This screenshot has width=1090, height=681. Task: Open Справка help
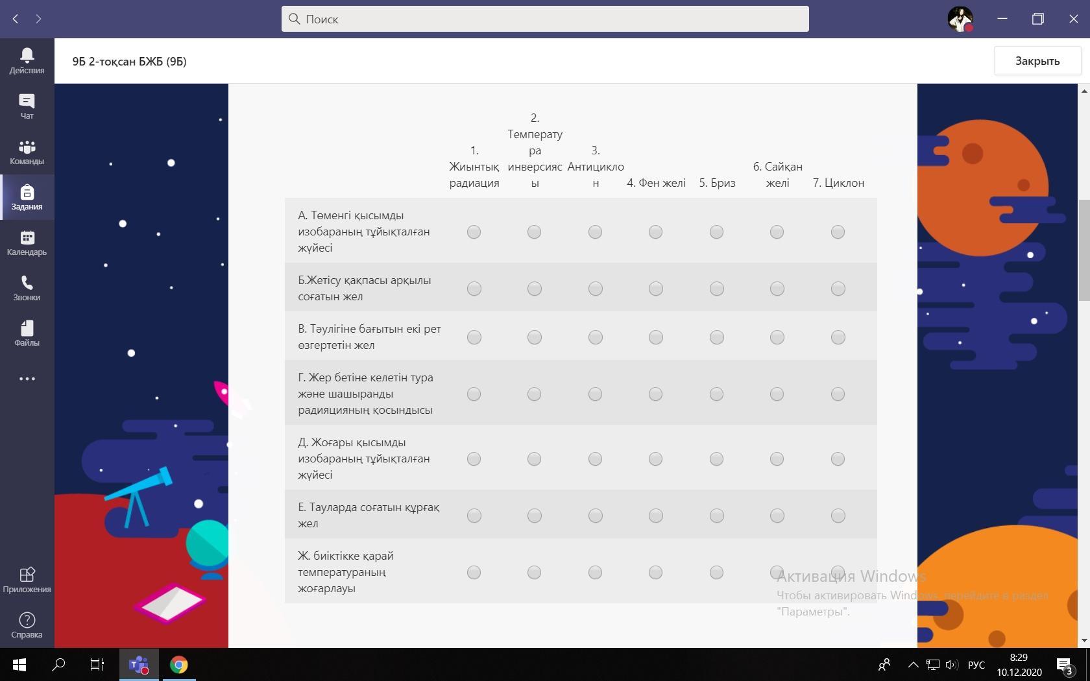[27, 625]
